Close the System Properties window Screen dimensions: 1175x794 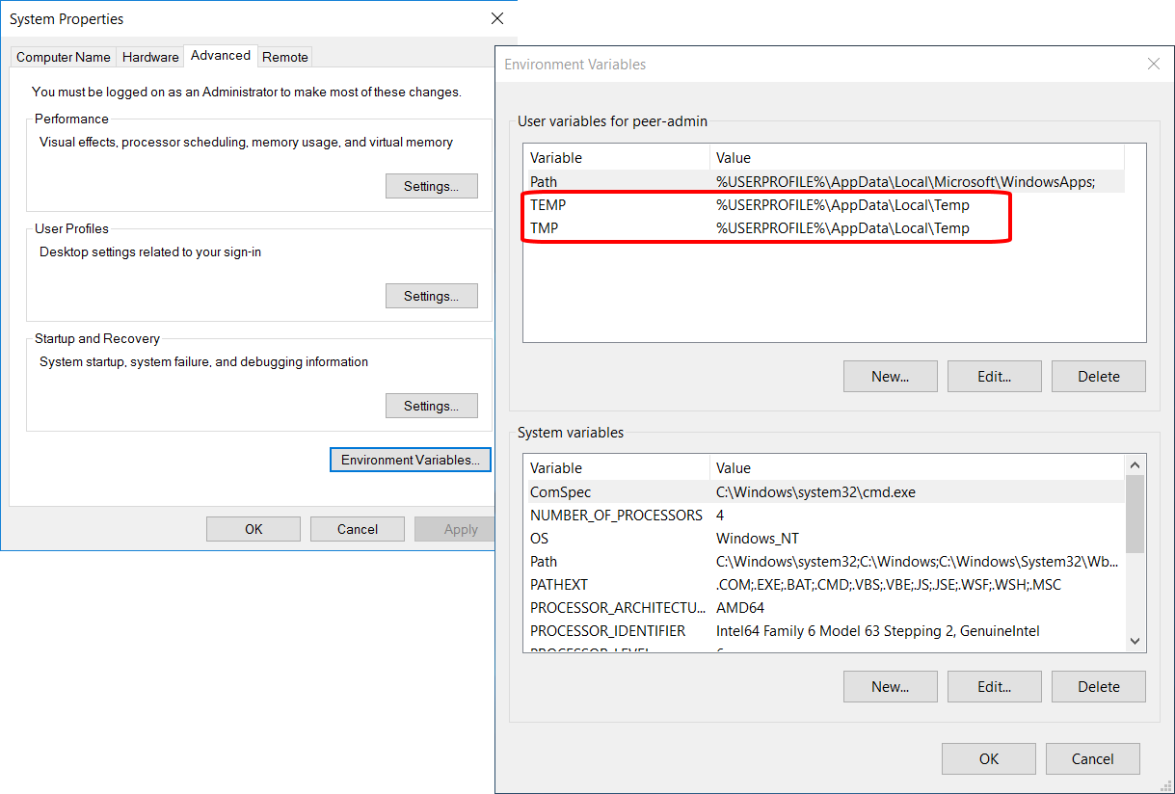point(497,18)
